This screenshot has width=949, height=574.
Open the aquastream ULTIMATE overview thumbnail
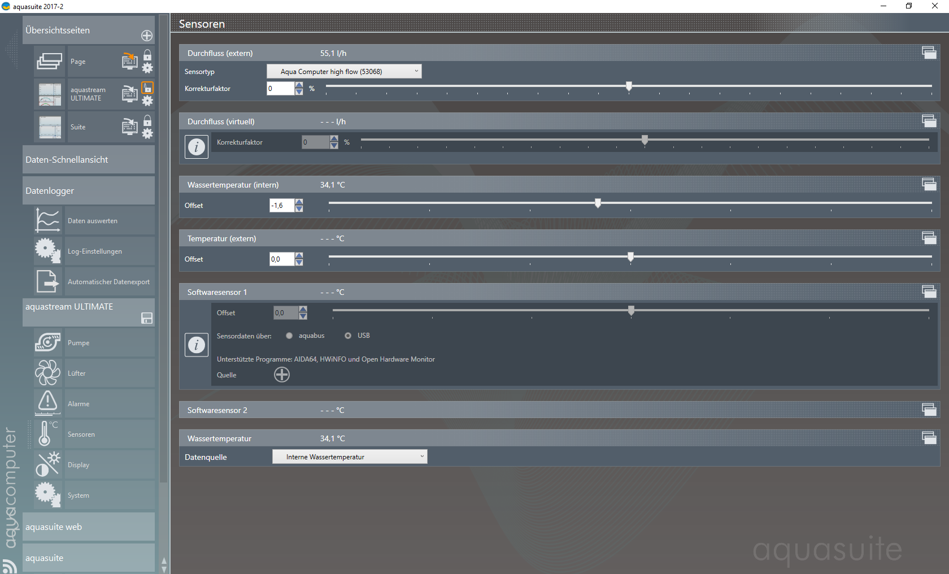(50, 94)
